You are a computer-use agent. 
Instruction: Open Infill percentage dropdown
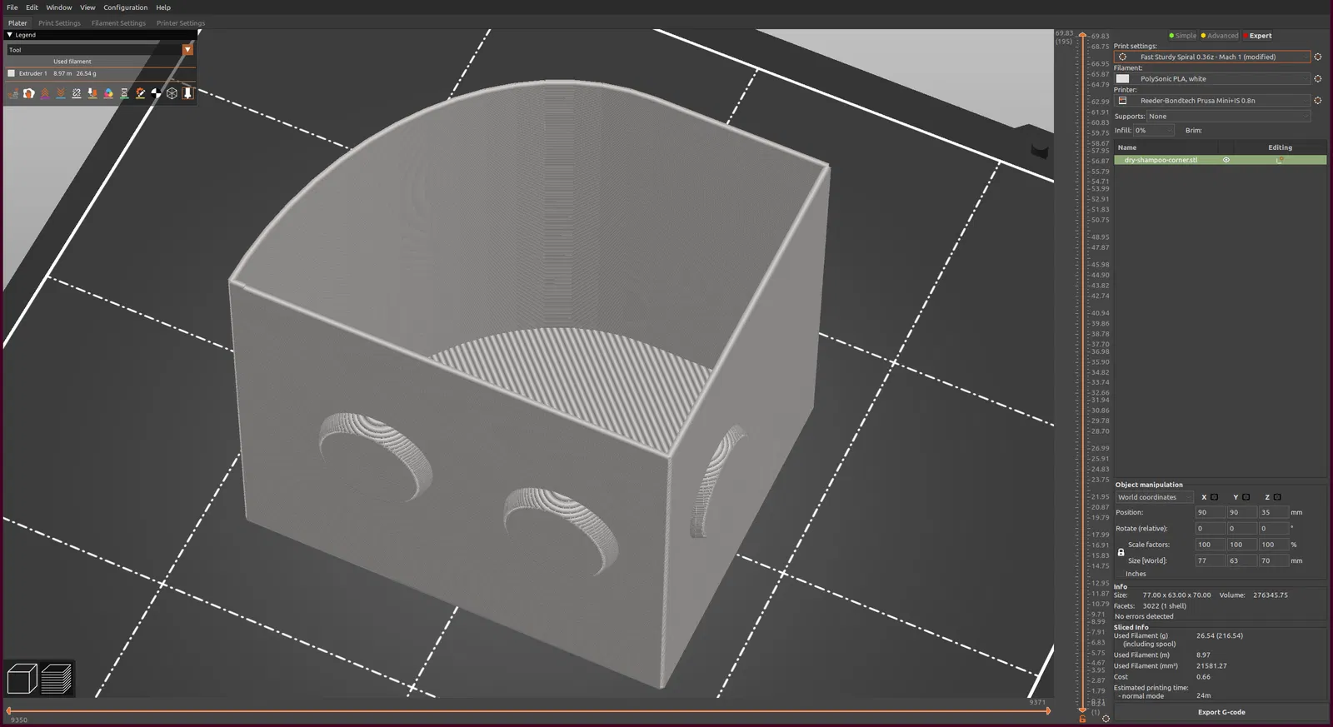1153,131
